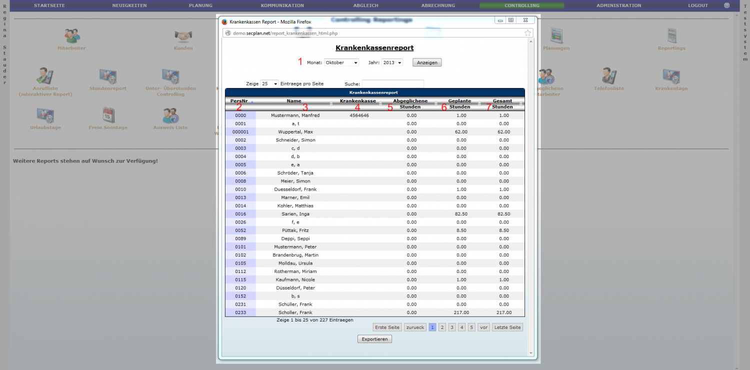
Task: Open NEUIGKEITEN menu item
Action: [129, 5]
